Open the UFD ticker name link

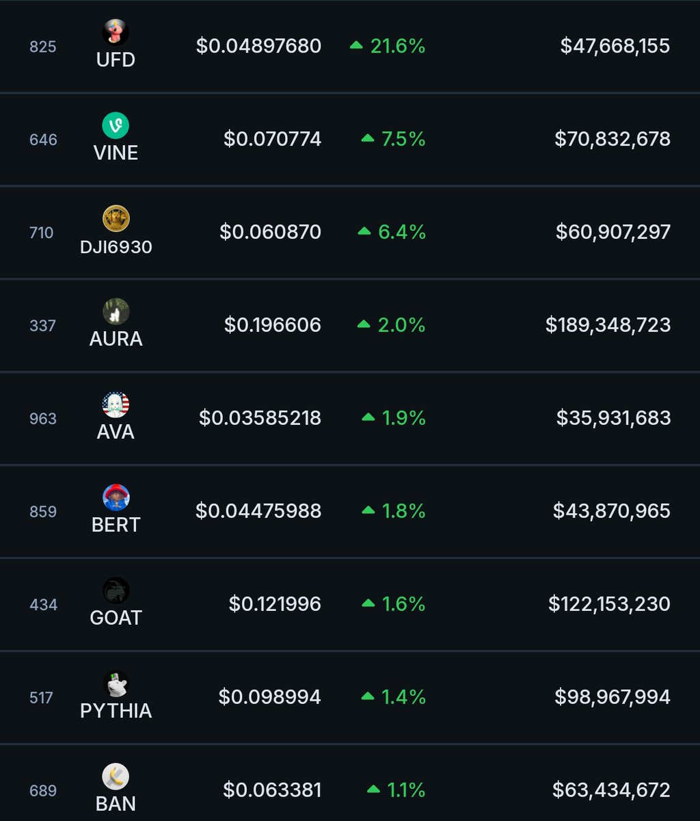[x=116, y=60]
